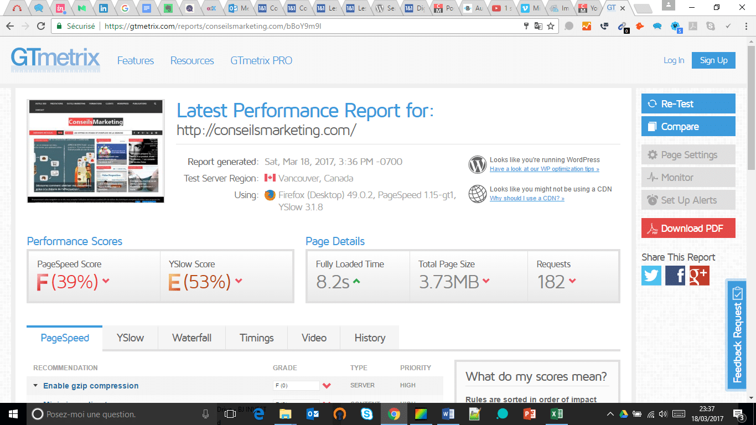Share report on Facebook
Screen dimensions: 756x425
pos(675,275)
